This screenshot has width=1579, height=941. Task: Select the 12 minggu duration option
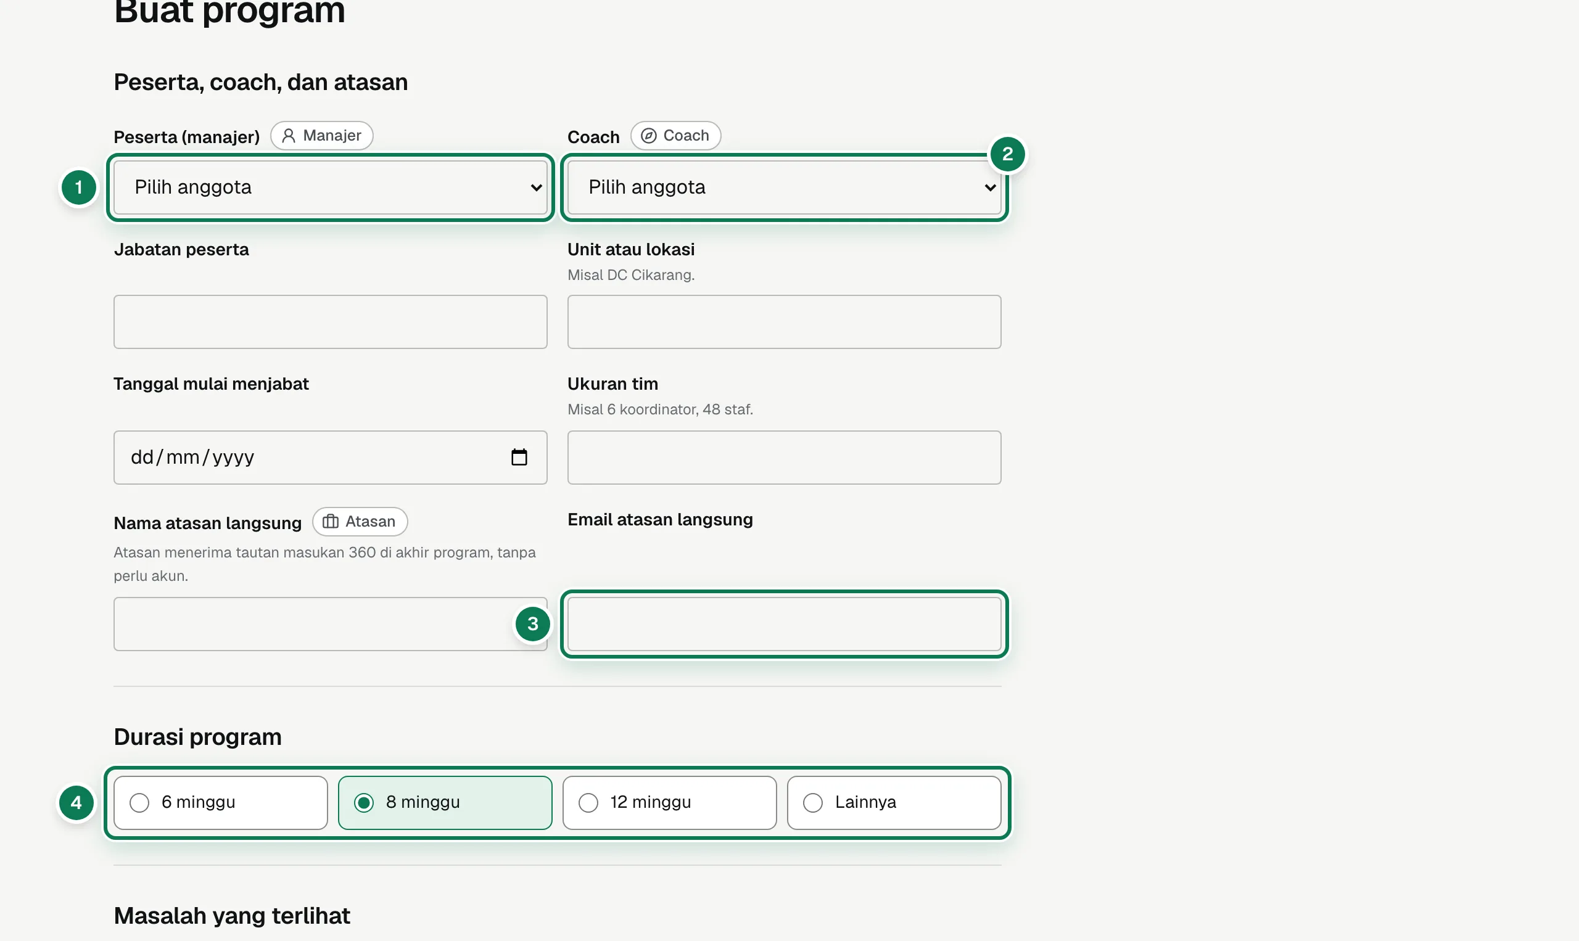click(670, 803)
